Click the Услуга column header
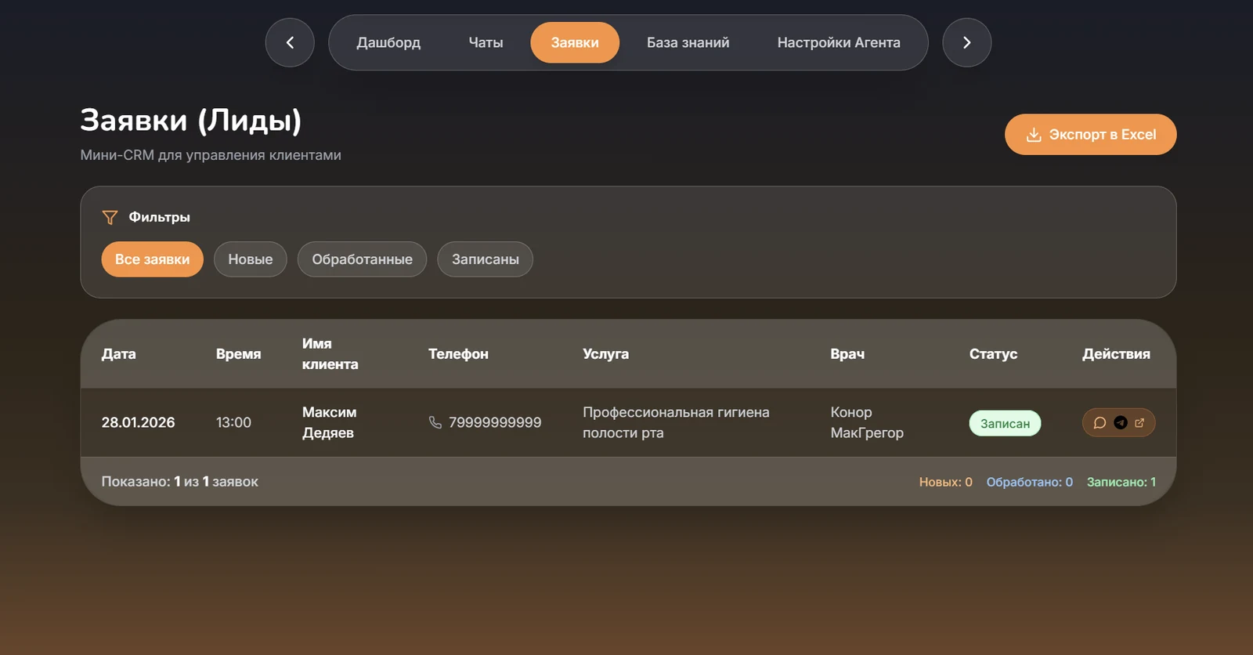The height and width of the screenshot is (655, 1253). tap(605, 353)
